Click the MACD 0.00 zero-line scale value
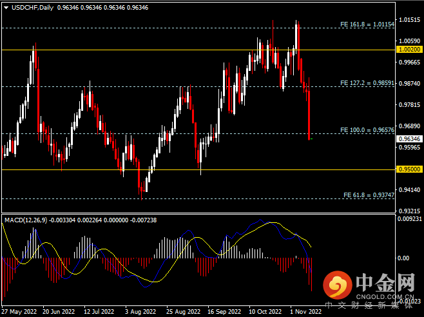Screen dimensions: 424x317 403,258
